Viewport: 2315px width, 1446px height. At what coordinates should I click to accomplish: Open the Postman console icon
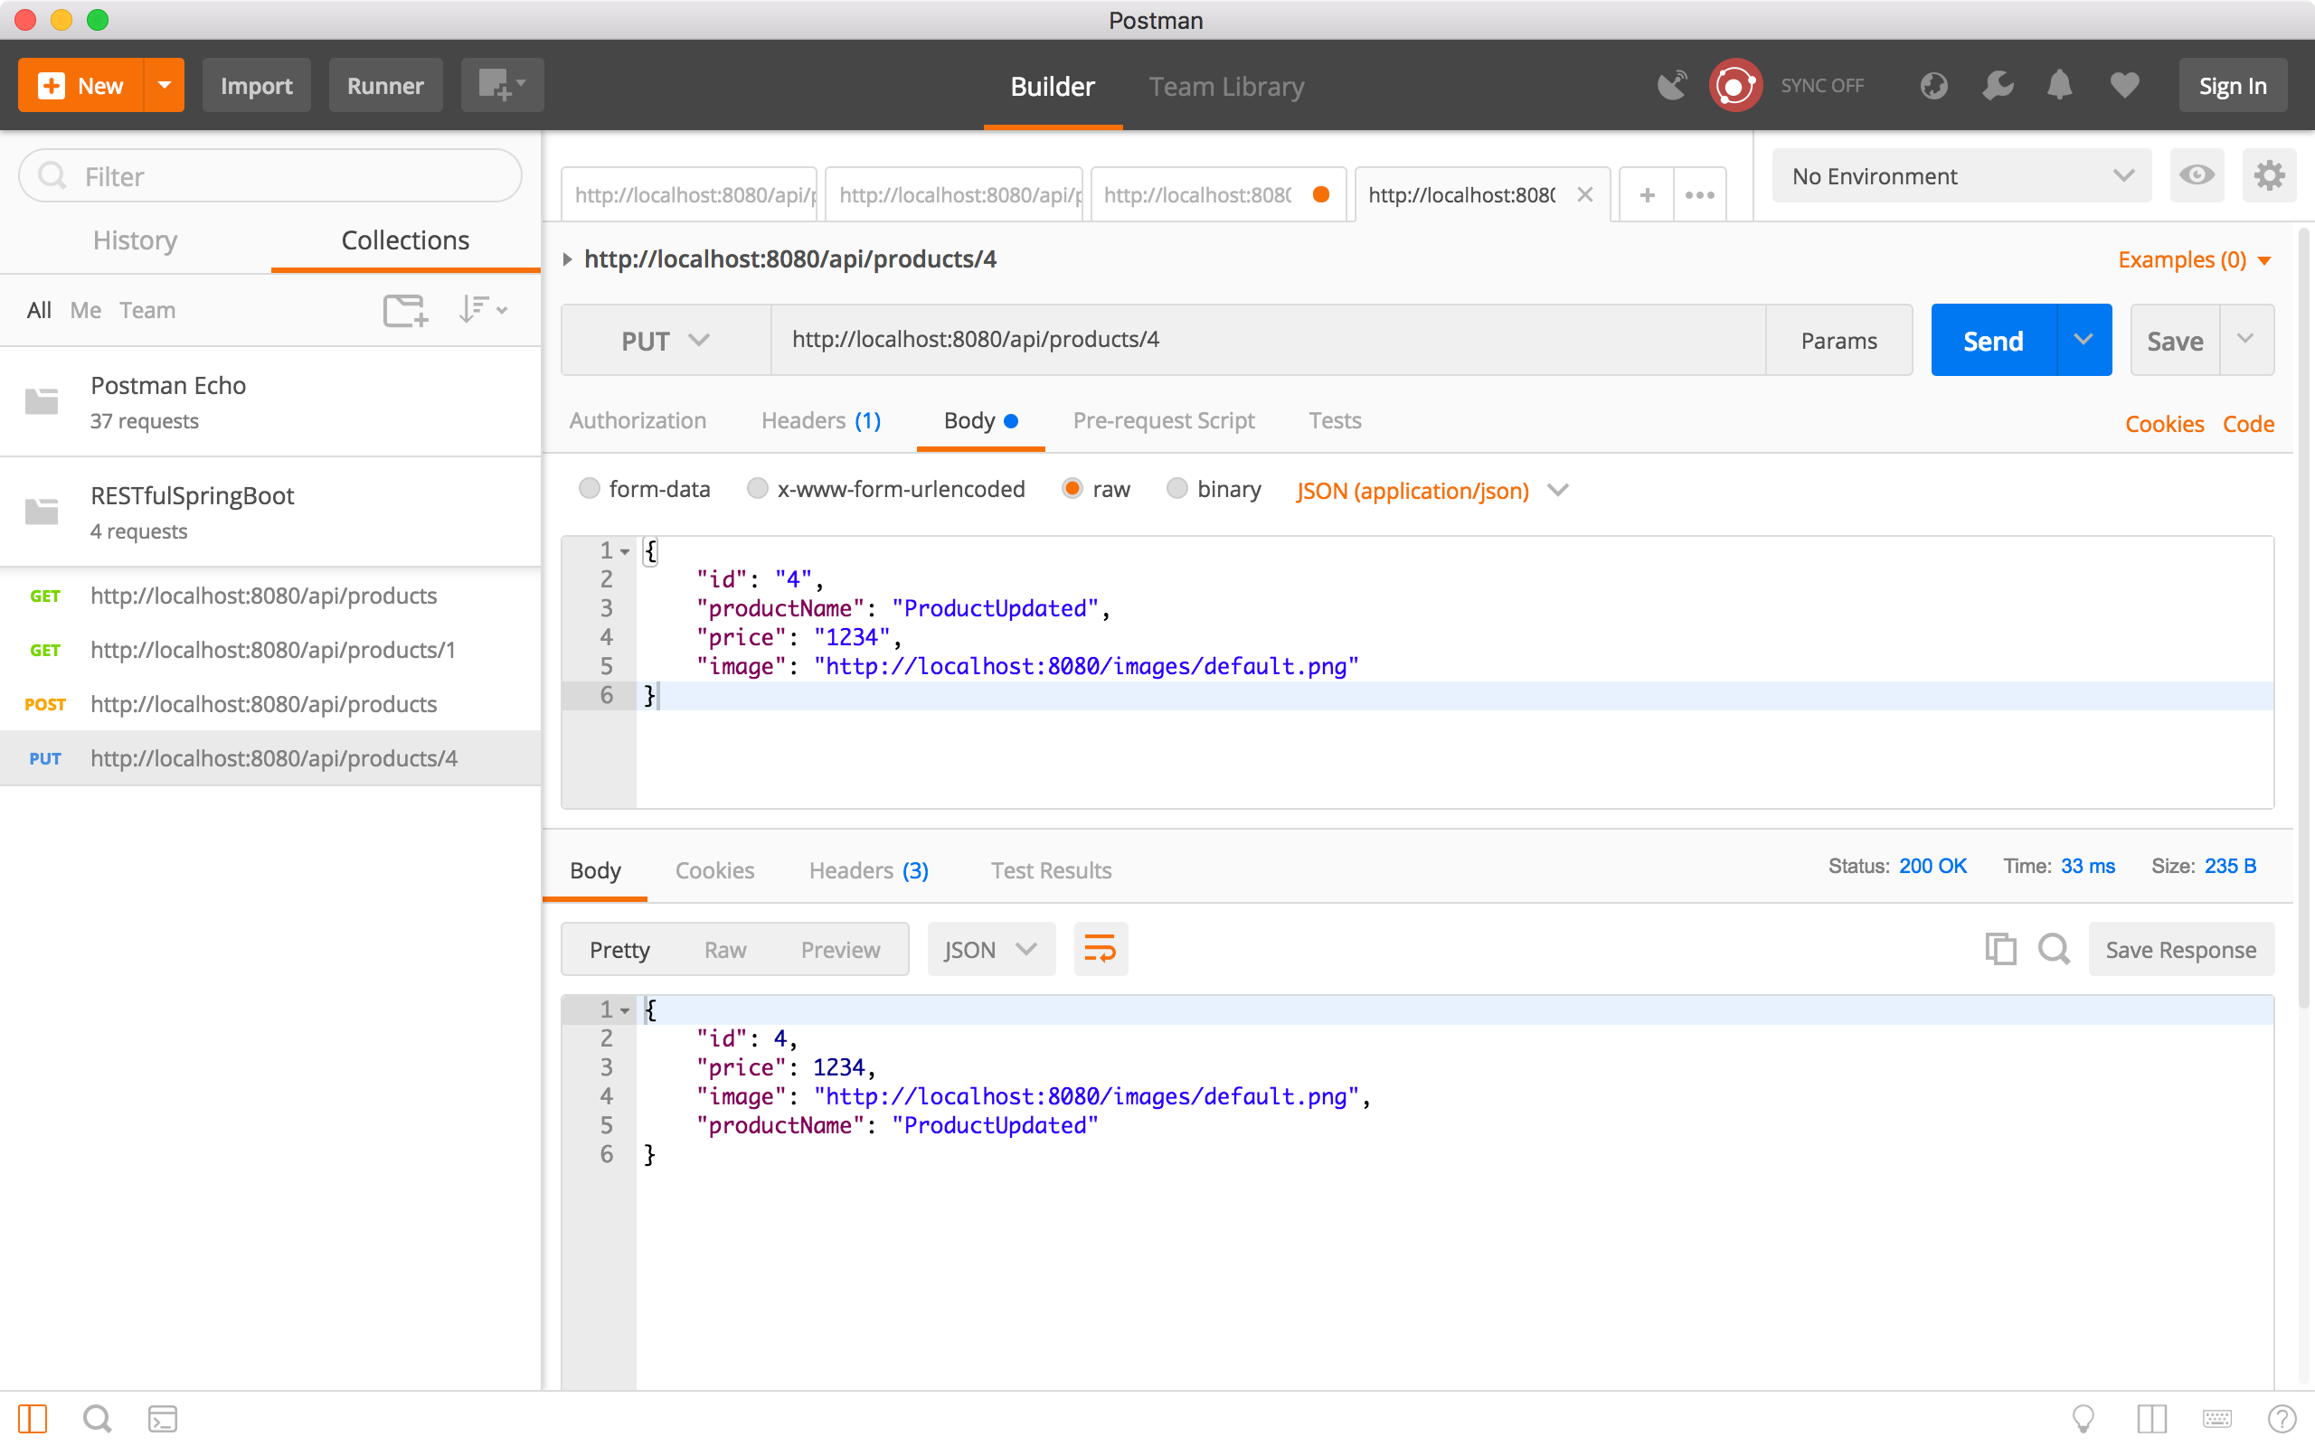[x=163, y=1419]
